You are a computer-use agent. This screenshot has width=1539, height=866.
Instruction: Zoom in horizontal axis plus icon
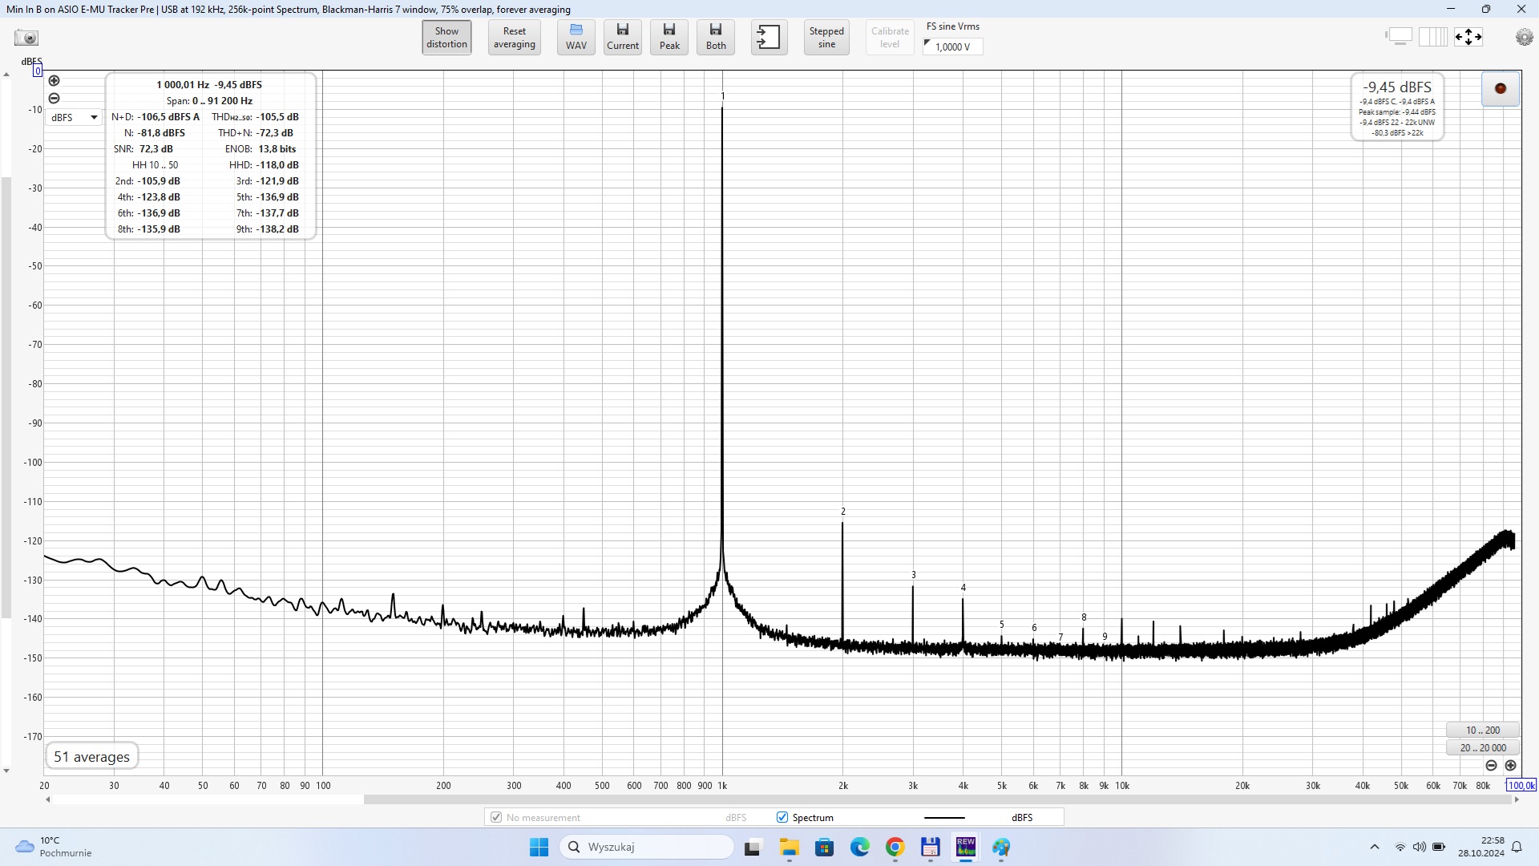coord(1510,766)
